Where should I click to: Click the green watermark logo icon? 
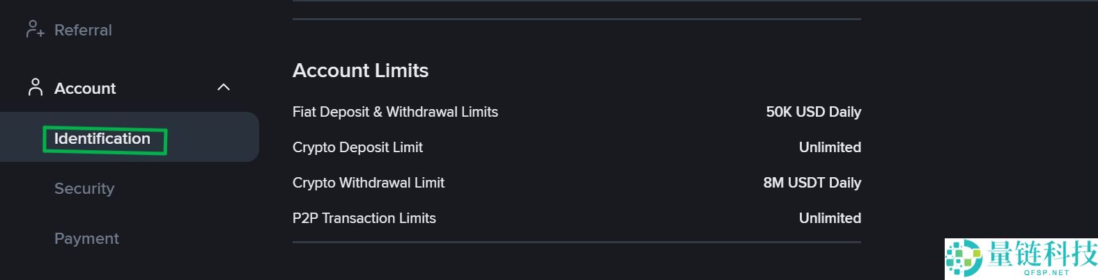pyautogui.click(x=964, y=258)
